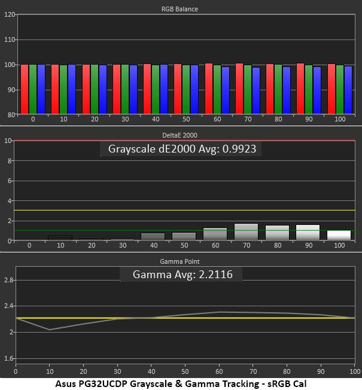Image resolution: width=362 pixels, height=390 pixels.
Task: Click the blue bar at 100 in RGB Balance
Action: click(348, 90)
